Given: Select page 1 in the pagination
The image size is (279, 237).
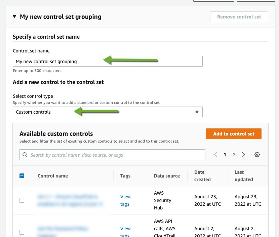Looking at the screenshot, I should click(225, 154).
